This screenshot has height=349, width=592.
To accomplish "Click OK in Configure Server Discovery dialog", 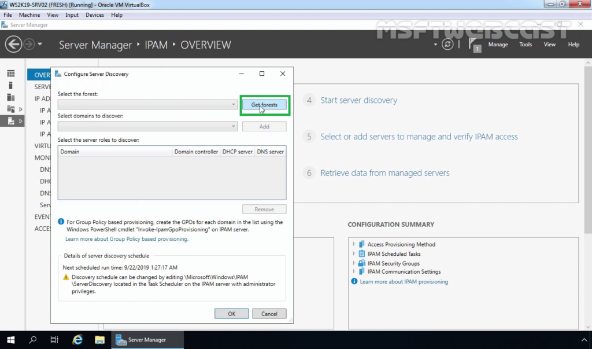I will tap(231, 314).
